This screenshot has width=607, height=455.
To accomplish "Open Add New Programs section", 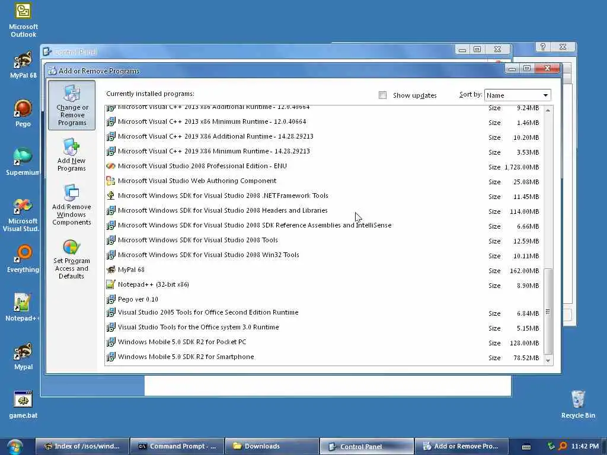I will point(71,155).
